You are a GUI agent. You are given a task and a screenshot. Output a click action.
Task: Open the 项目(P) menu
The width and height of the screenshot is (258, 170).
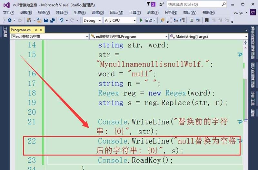coord(62,13)
